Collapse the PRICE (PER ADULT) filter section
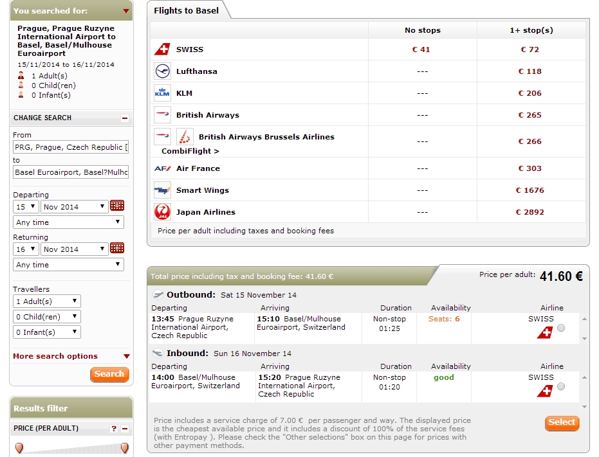The image size is (599, 457). pyautogui.click(x=125, y=428)
